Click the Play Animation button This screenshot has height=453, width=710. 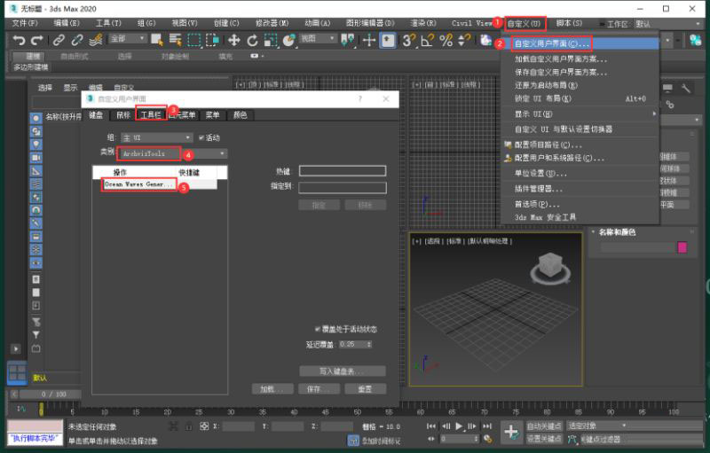(459, 426)
